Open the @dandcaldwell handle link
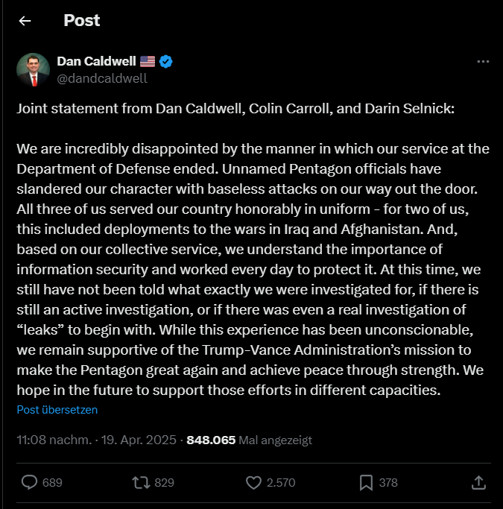Image resolution: width=503 pixels, height=509 pixels. [102, 78]
